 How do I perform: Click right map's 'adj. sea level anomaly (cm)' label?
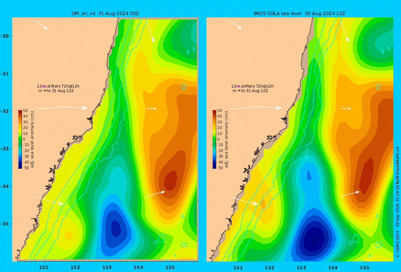coord(227,139)
